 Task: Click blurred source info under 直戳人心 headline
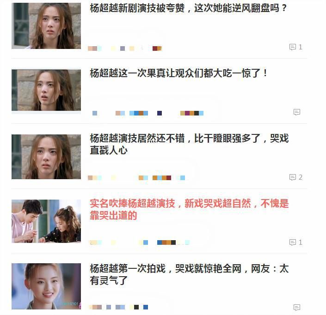136,178
